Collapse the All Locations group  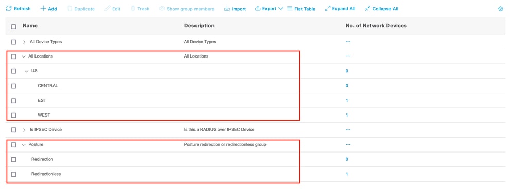(x=24, y=56)
